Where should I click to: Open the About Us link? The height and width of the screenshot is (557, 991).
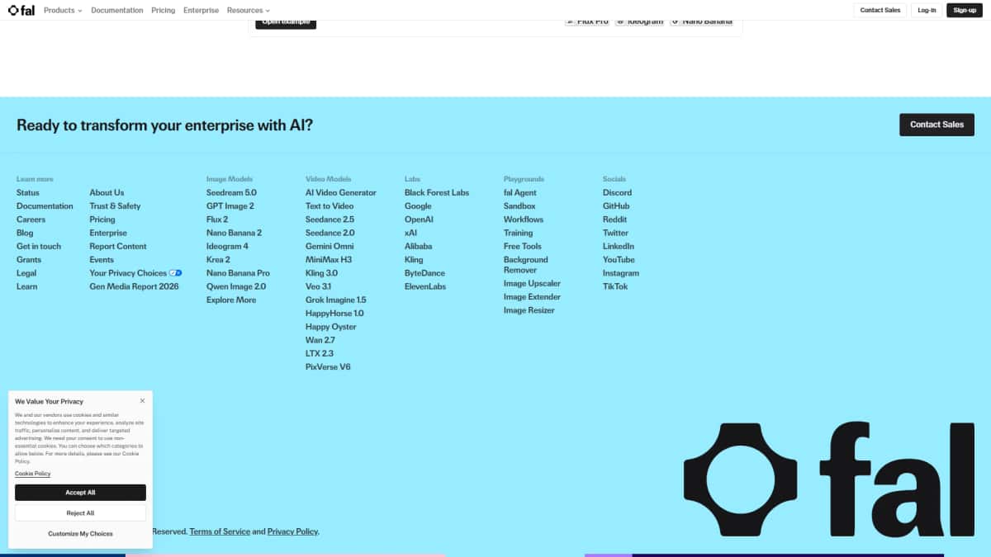click(x=107, y=193)
